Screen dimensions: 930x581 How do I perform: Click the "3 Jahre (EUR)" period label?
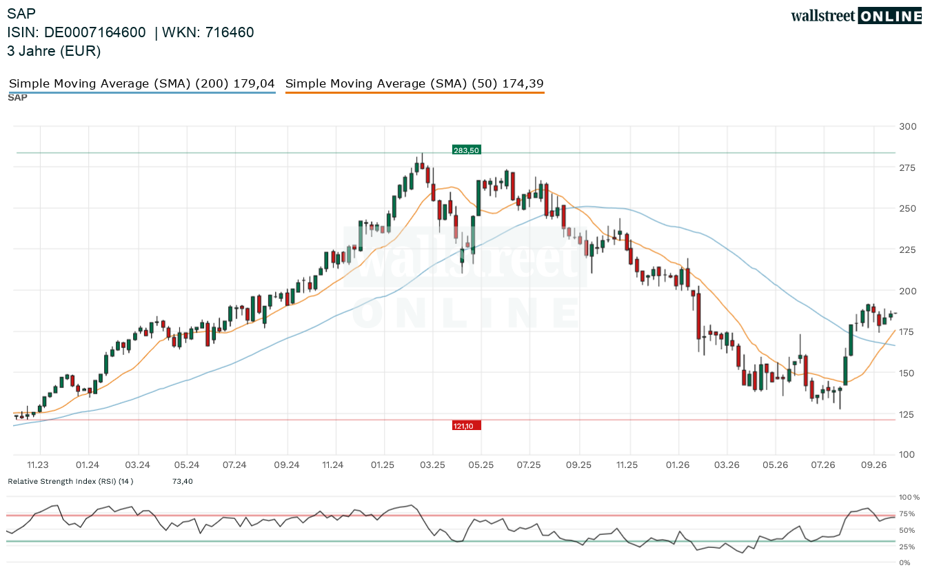[x=54, y=51]
